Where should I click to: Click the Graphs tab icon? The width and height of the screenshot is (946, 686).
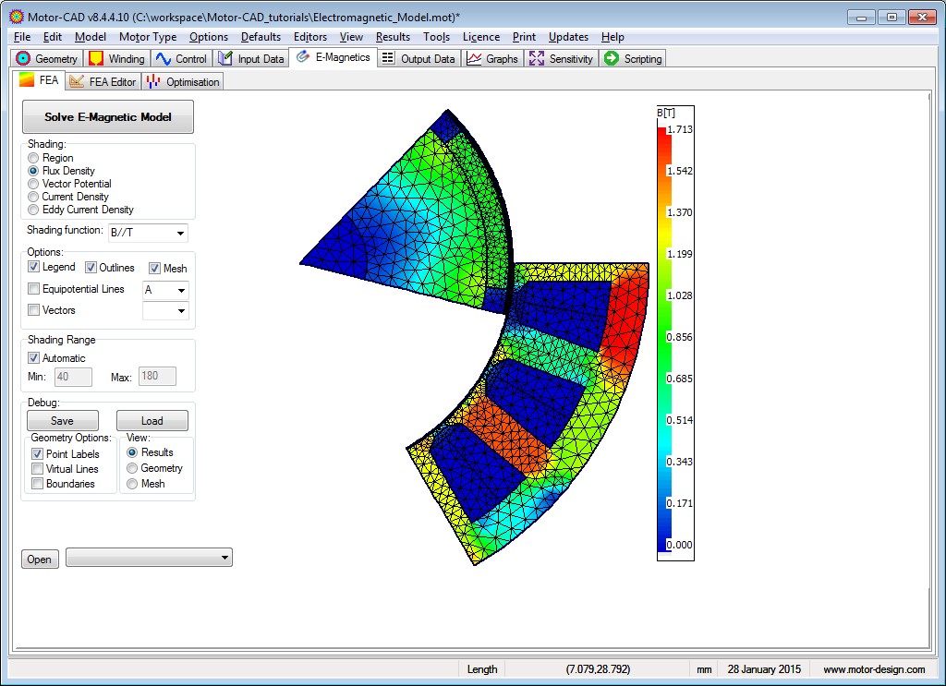point(474,59)
